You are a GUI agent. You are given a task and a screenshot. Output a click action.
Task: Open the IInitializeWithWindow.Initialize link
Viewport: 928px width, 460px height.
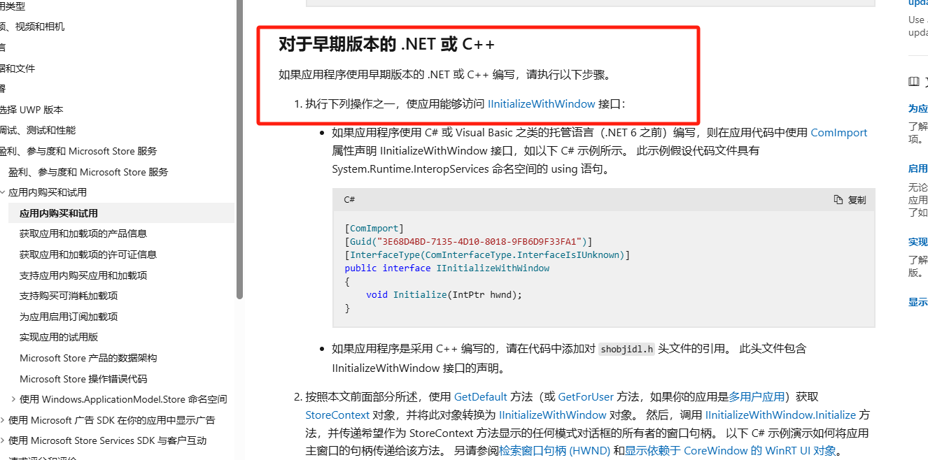780,415
